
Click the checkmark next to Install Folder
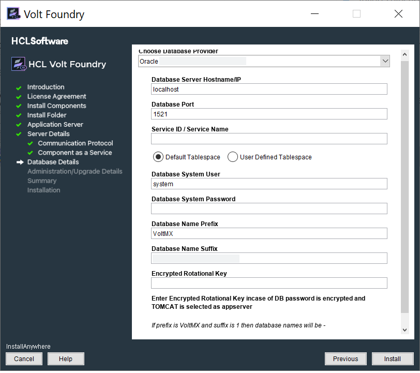pos(19,115)
